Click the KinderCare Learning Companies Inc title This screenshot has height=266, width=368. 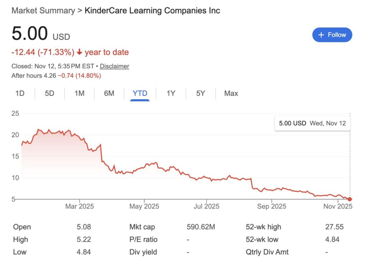(152, 10)
